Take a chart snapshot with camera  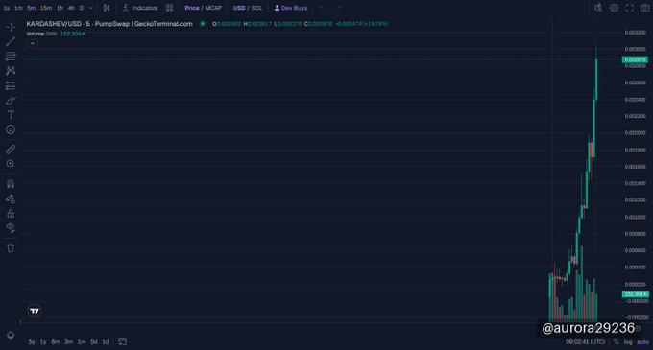click(644, 8)
